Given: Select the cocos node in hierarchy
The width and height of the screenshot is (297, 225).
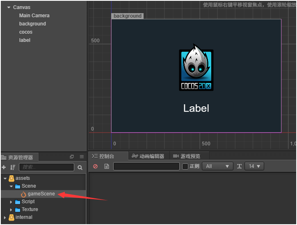Looking at the screenshot, I should coord(26,32).
